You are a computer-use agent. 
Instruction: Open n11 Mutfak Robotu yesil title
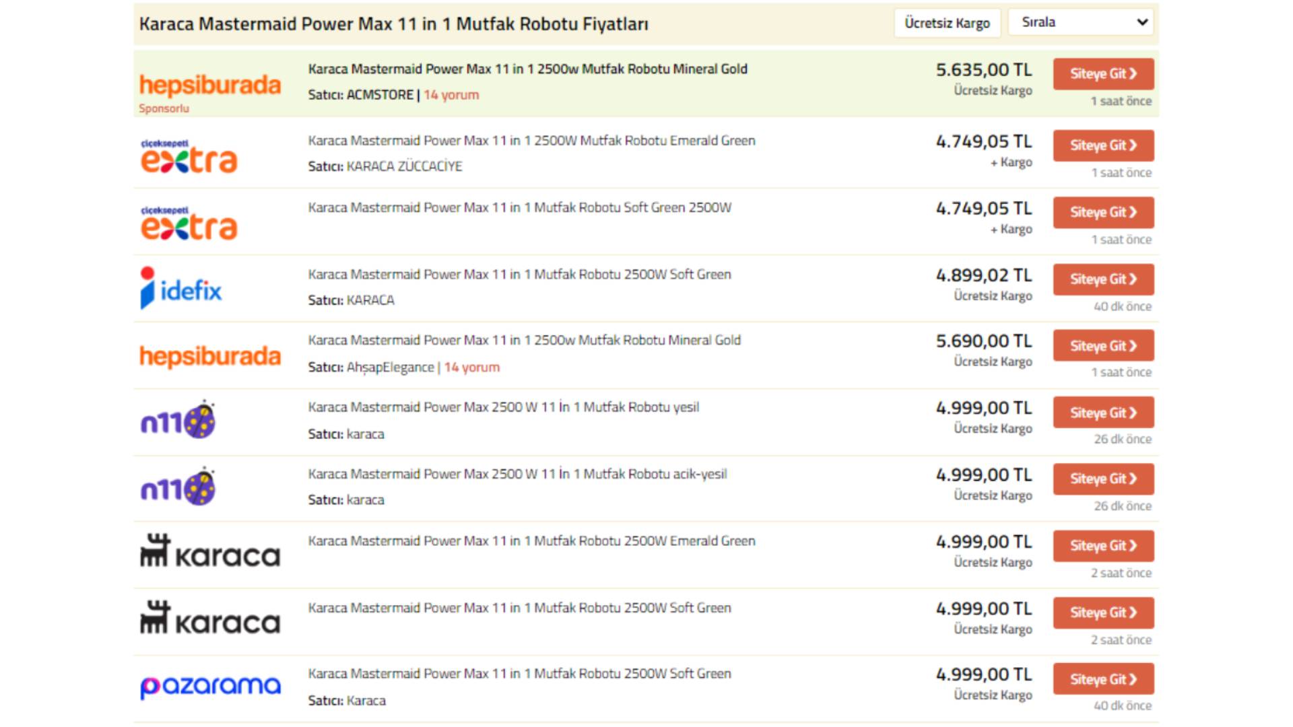(504, 407)
